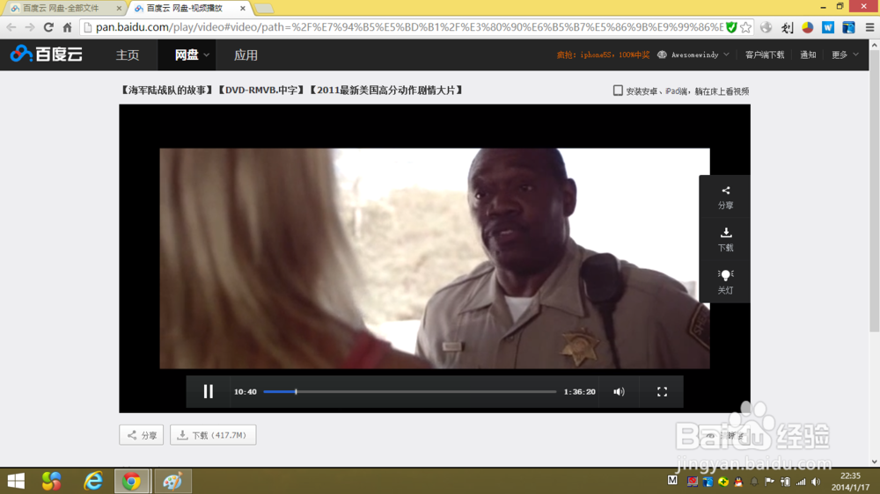Click the video progress bar handle
880x494 pixels.
296,391
